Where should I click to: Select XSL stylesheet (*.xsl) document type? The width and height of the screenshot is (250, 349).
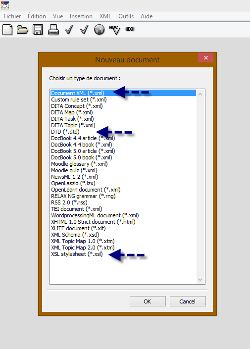click(x=77, y=254)
